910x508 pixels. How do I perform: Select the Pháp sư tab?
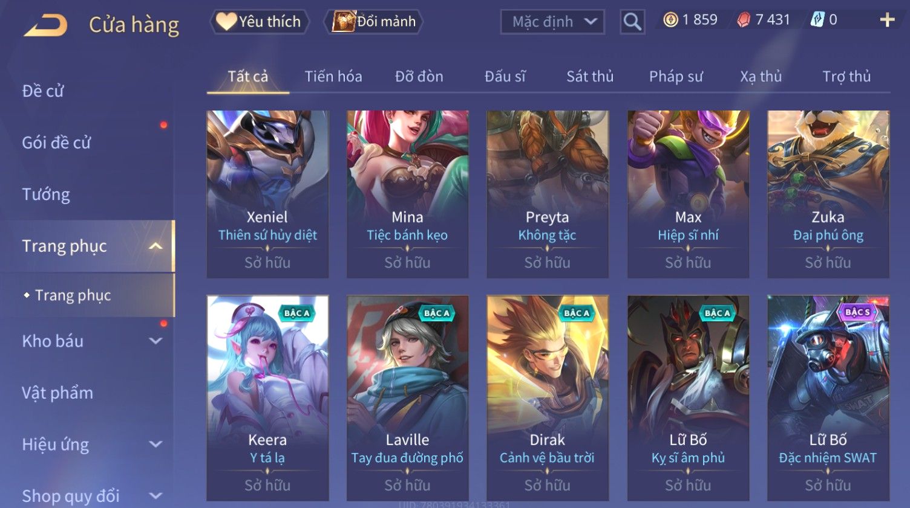[676, 77]
